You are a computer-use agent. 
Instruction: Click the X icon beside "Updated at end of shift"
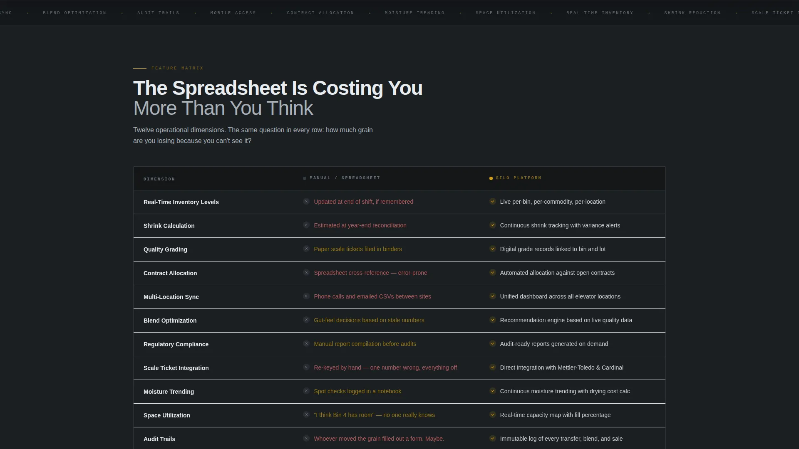306,202
